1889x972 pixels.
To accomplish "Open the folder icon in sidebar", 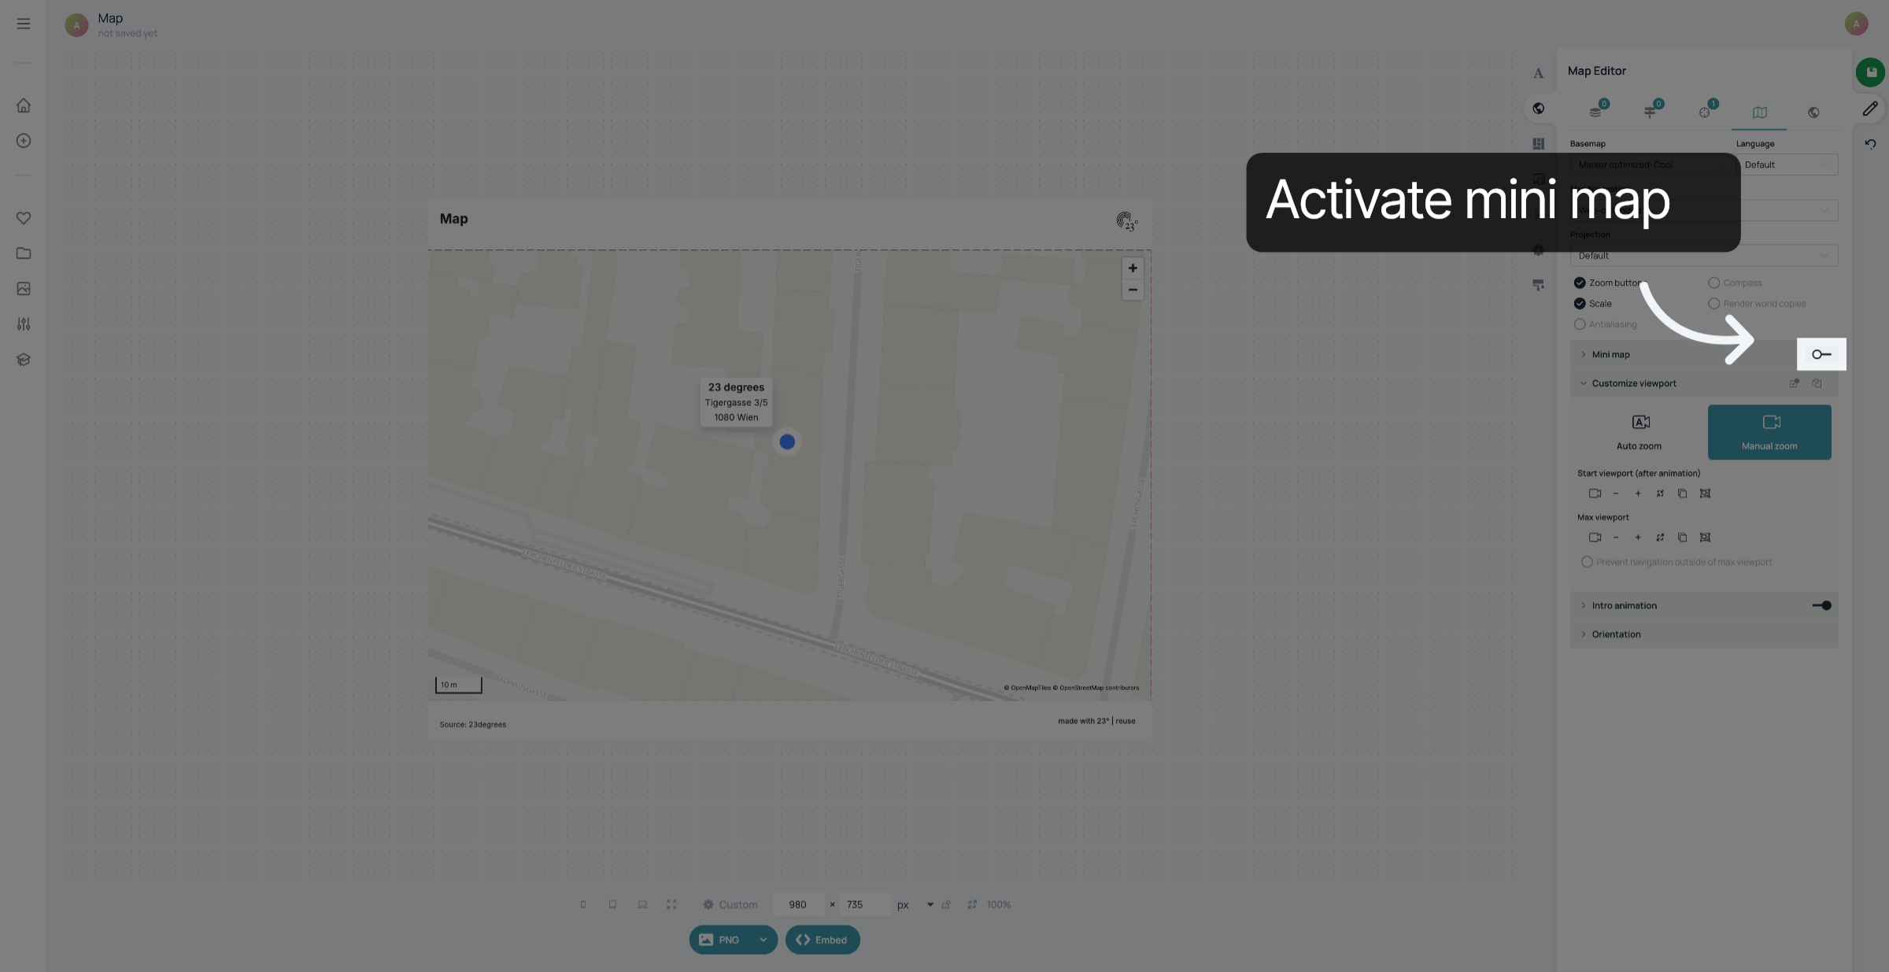I will tap(24, 253).
